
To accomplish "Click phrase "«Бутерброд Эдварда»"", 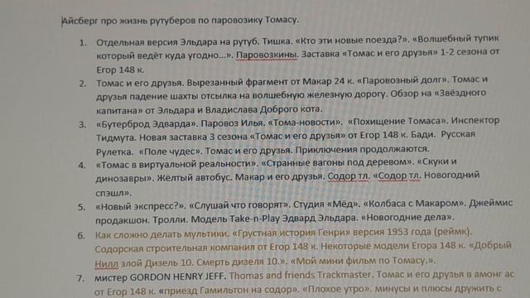I will pos(147,123).
